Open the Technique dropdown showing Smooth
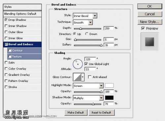 83,22
